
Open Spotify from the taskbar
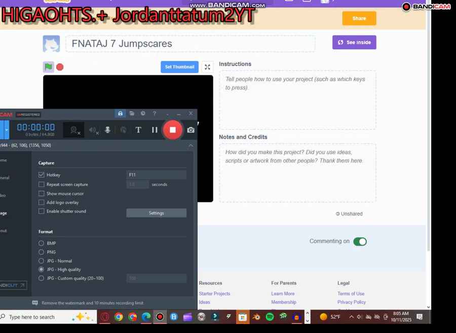[270, 317]
